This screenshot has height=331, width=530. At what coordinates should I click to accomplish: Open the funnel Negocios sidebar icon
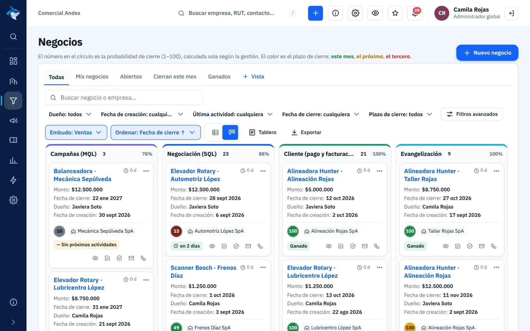pos(13,101)
